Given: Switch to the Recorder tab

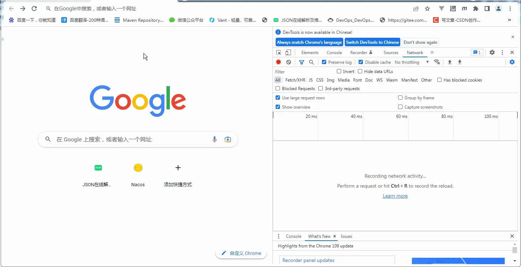Looking at the screenshot, I should (361, 52).
